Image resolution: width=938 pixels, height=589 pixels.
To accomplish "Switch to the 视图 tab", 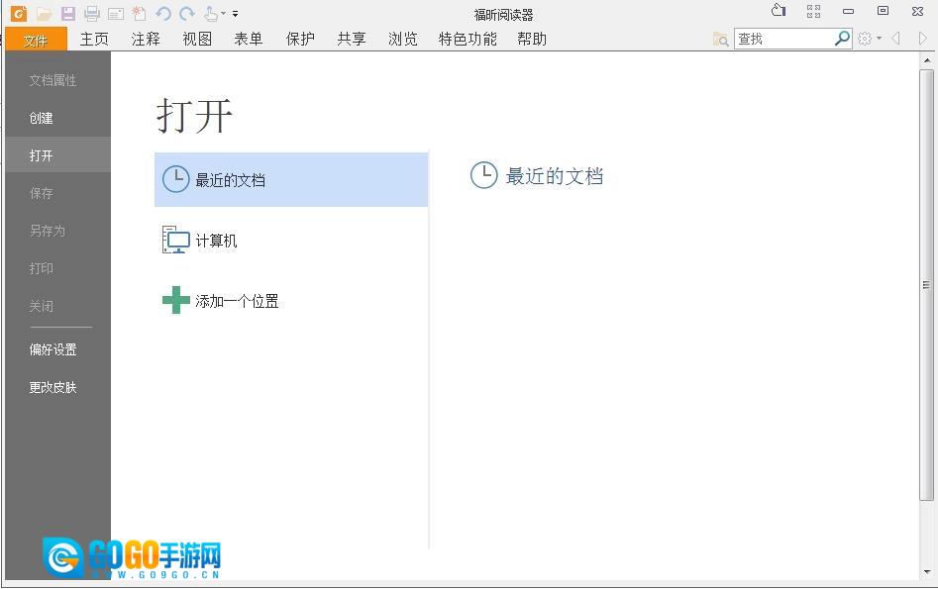I will pos(197,39).
